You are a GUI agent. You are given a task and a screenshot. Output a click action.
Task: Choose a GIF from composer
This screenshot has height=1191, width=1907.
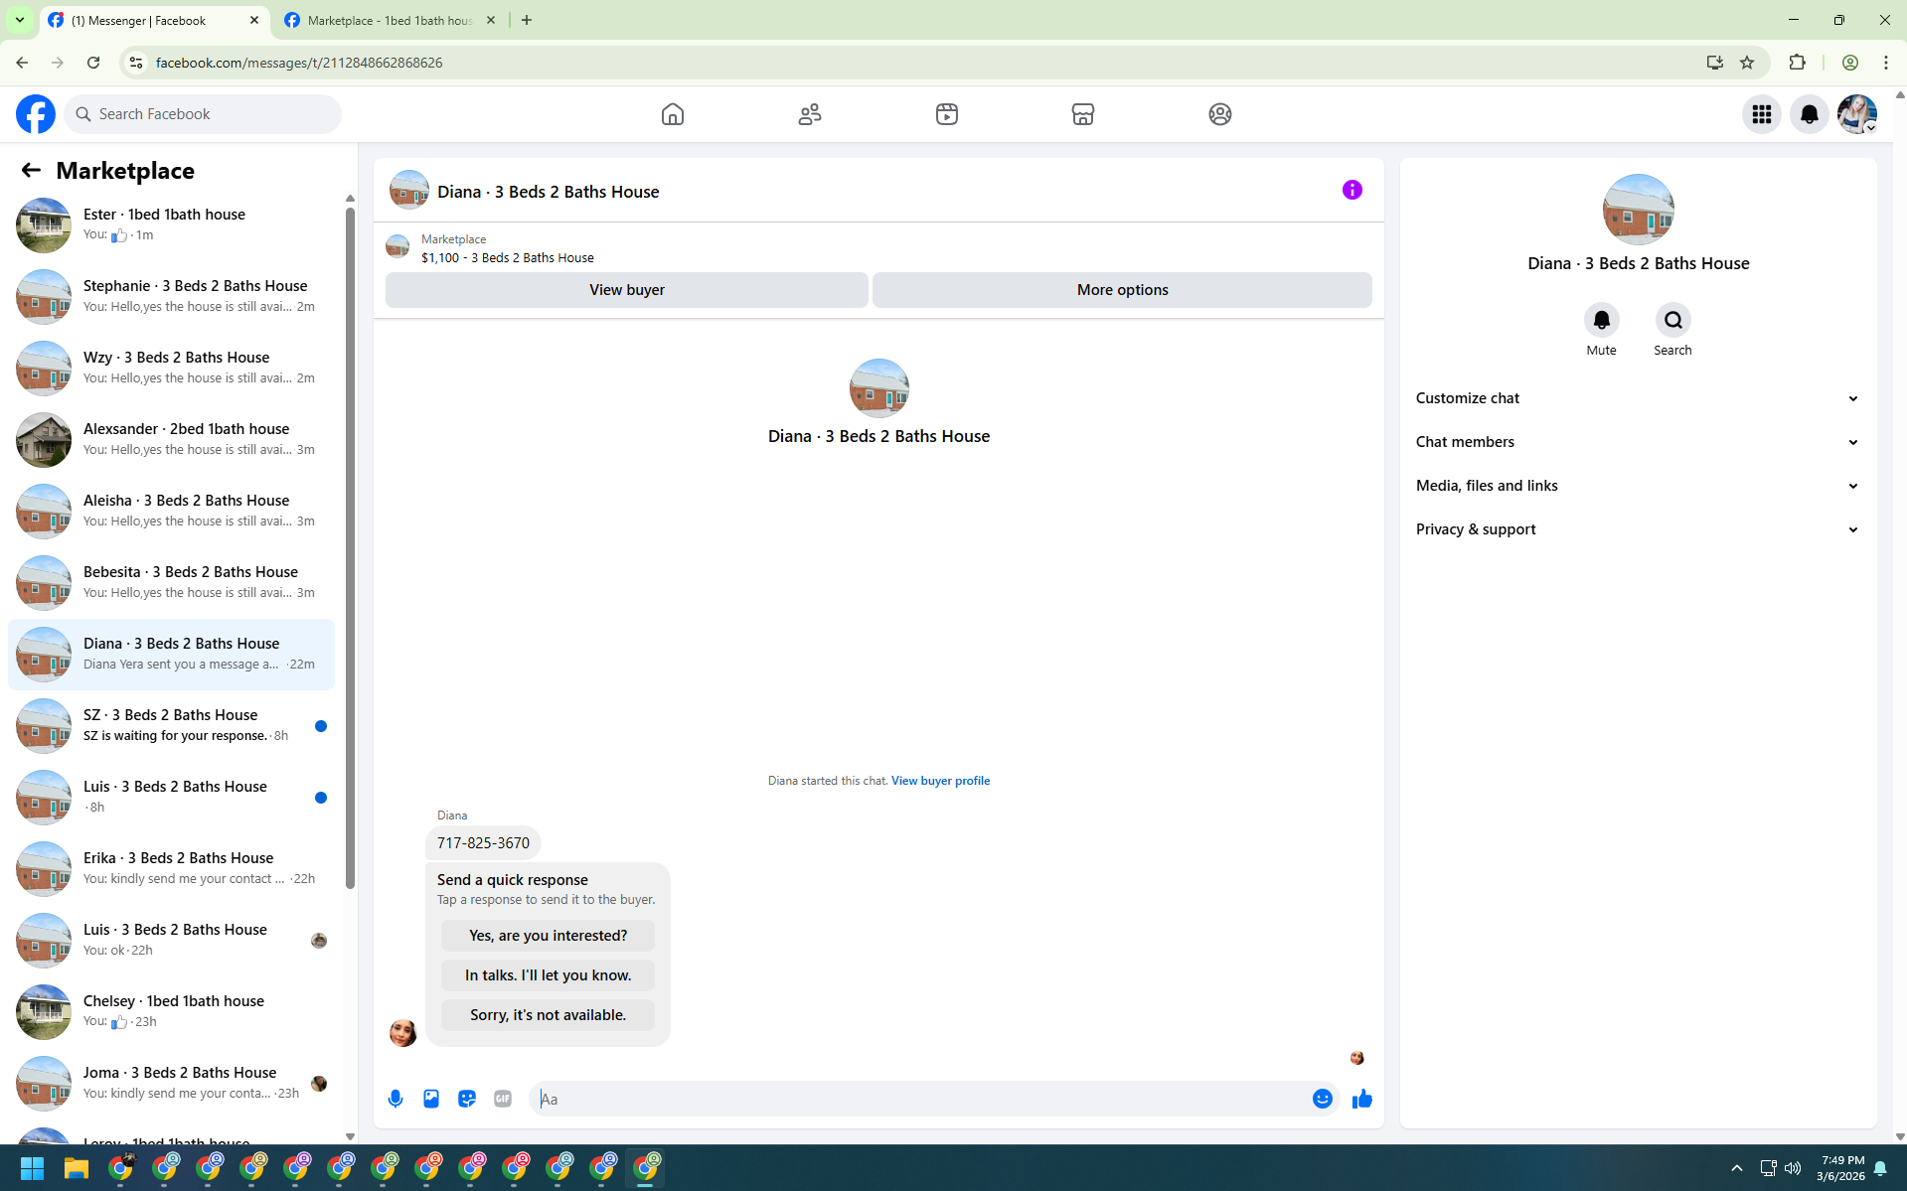click(503, 1099)
